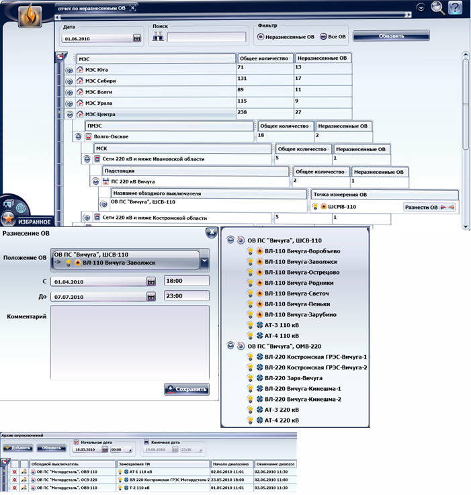471x495 pixels.
Task: Click delete icon in first archive row
Action: point(14,472)
